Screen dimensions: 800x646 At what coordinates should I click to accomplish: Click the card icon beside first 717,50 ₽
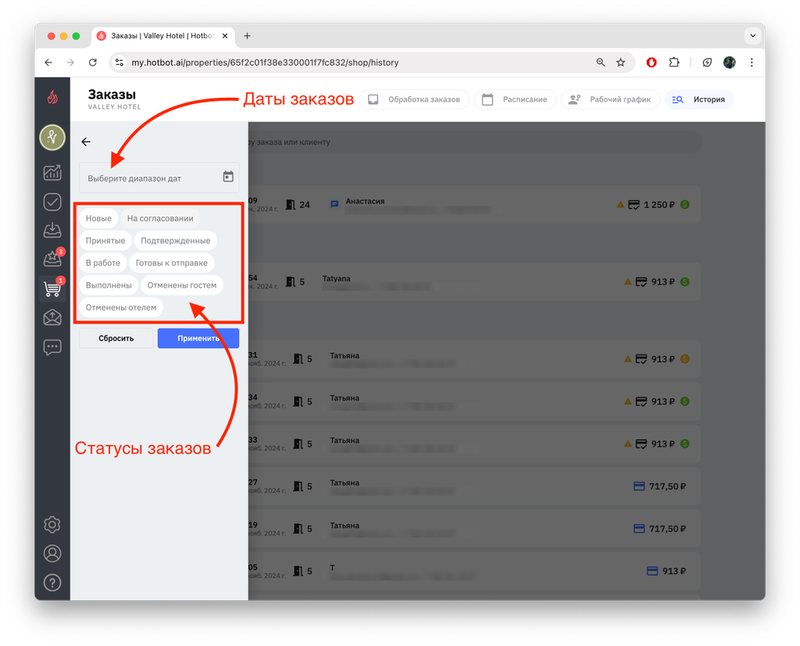point(639,486)
